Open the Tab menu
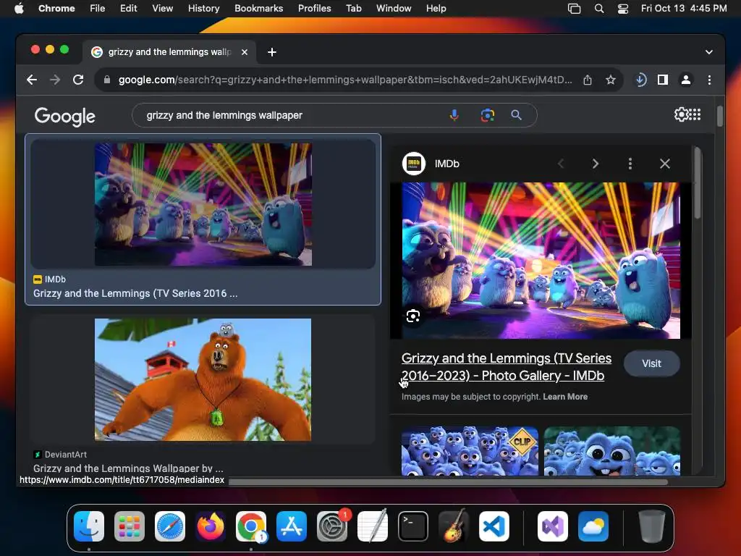741x556 pixels. pyautogui.click(x=353, y=8)
